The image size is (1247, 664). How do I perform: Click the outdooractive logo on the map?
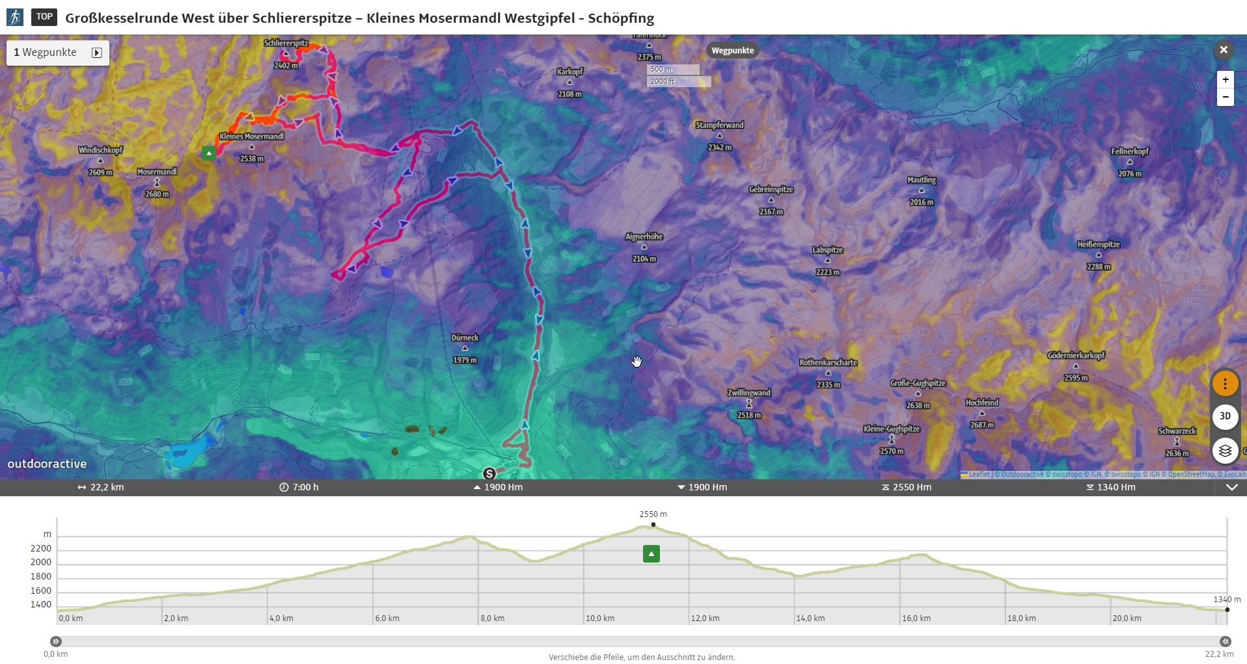47,464
